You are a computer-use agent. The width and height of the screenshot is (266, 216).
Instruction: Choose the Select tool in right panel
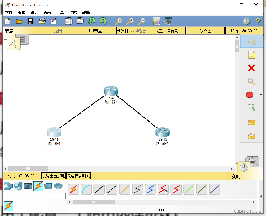pyautogui.click(x=252, y=41)
